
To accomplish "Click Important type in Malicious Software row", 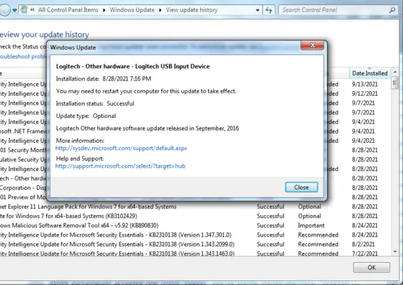I will coord(311,225).
